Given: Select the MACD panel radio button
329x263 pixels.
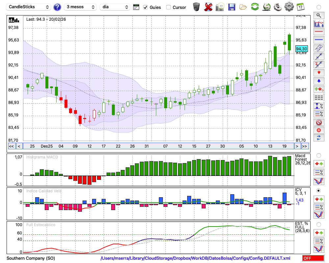Looking at the screenshot, I should pyautogui.click(x=319, y=155).
